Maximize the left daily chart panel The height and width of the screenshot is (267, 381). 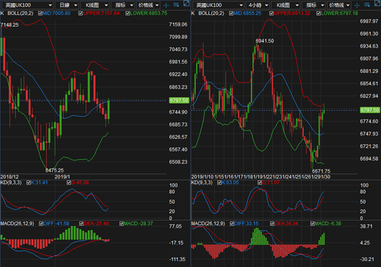(x=184, y=4)
